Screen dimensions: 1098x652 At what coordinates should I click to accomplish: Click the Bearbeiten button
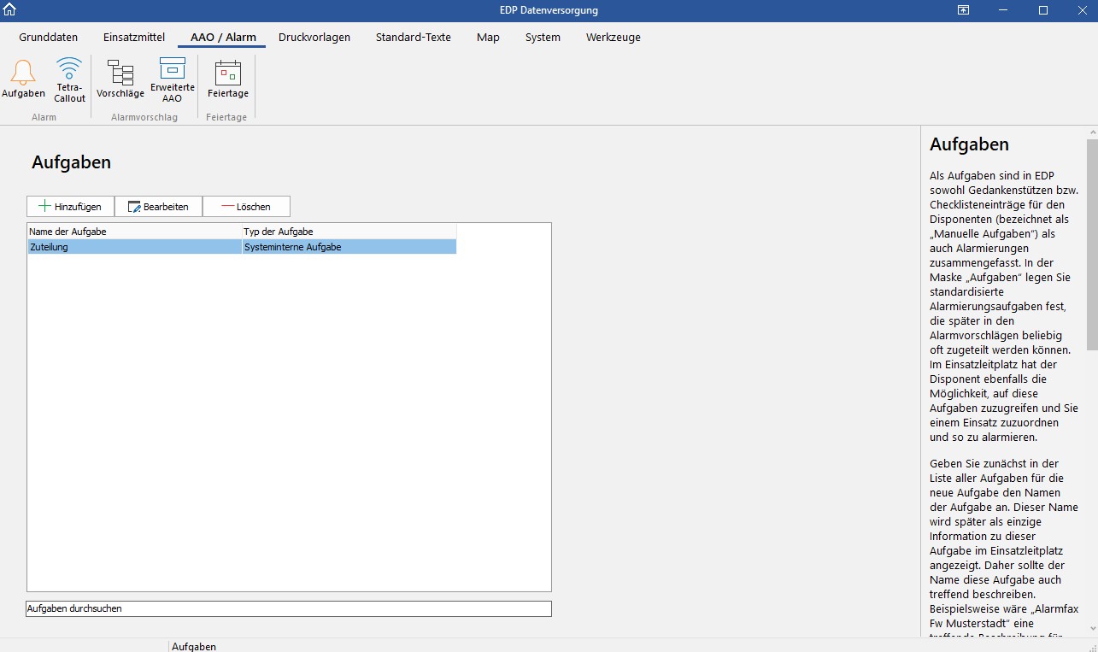tap(158, 207)
